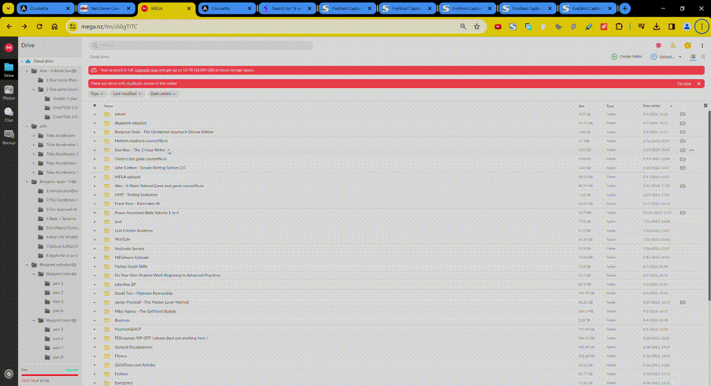Open notifications bell in MEGA header
The width and height of the screenshot is (711, 386).
click(x=673, y=45)
